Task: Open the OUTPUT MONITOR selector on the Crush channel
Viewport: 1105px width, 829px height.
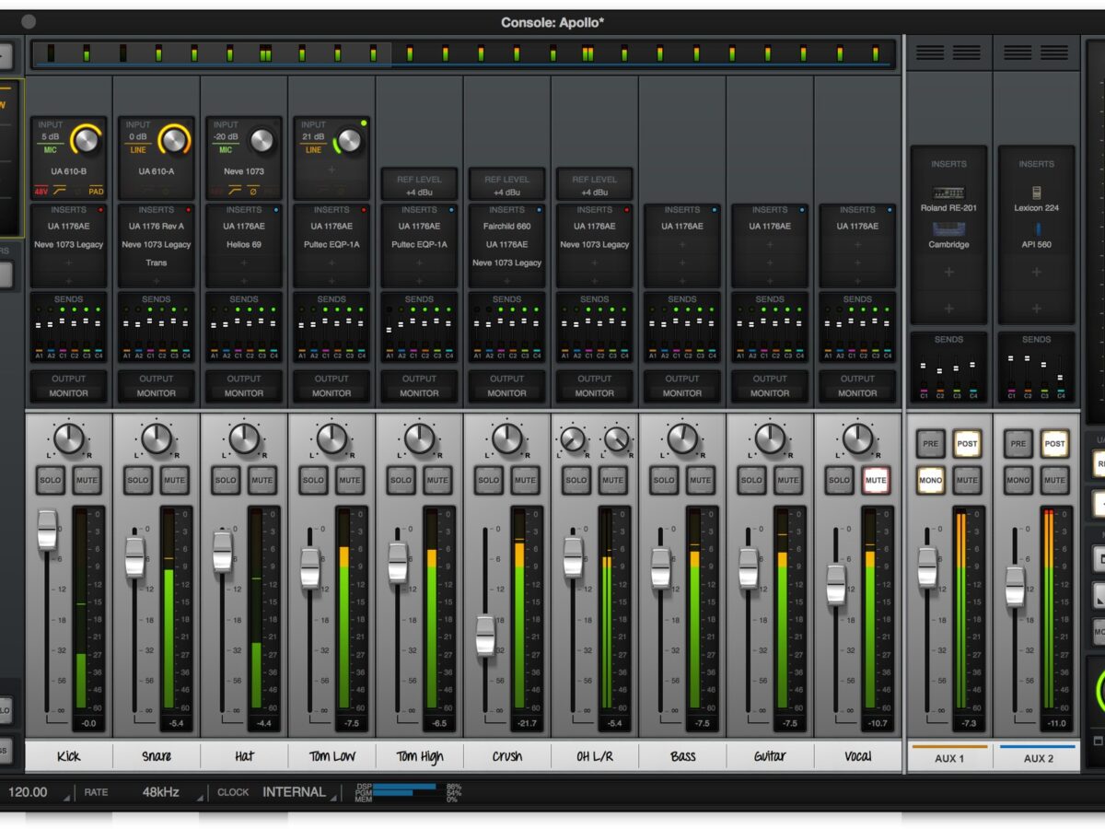Action: [506, 393]
